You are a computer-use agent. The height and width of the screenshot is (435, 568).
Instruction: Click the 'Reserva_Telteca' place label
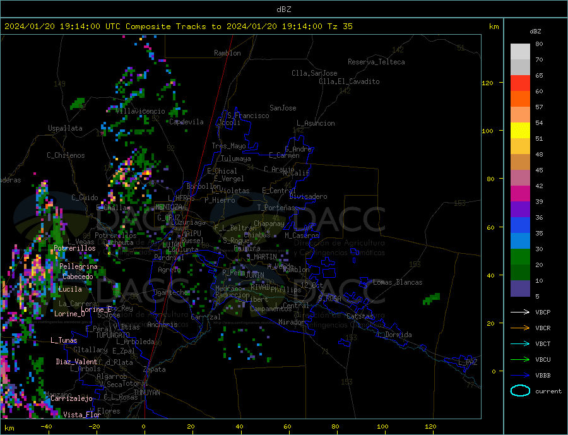(376, 62)
